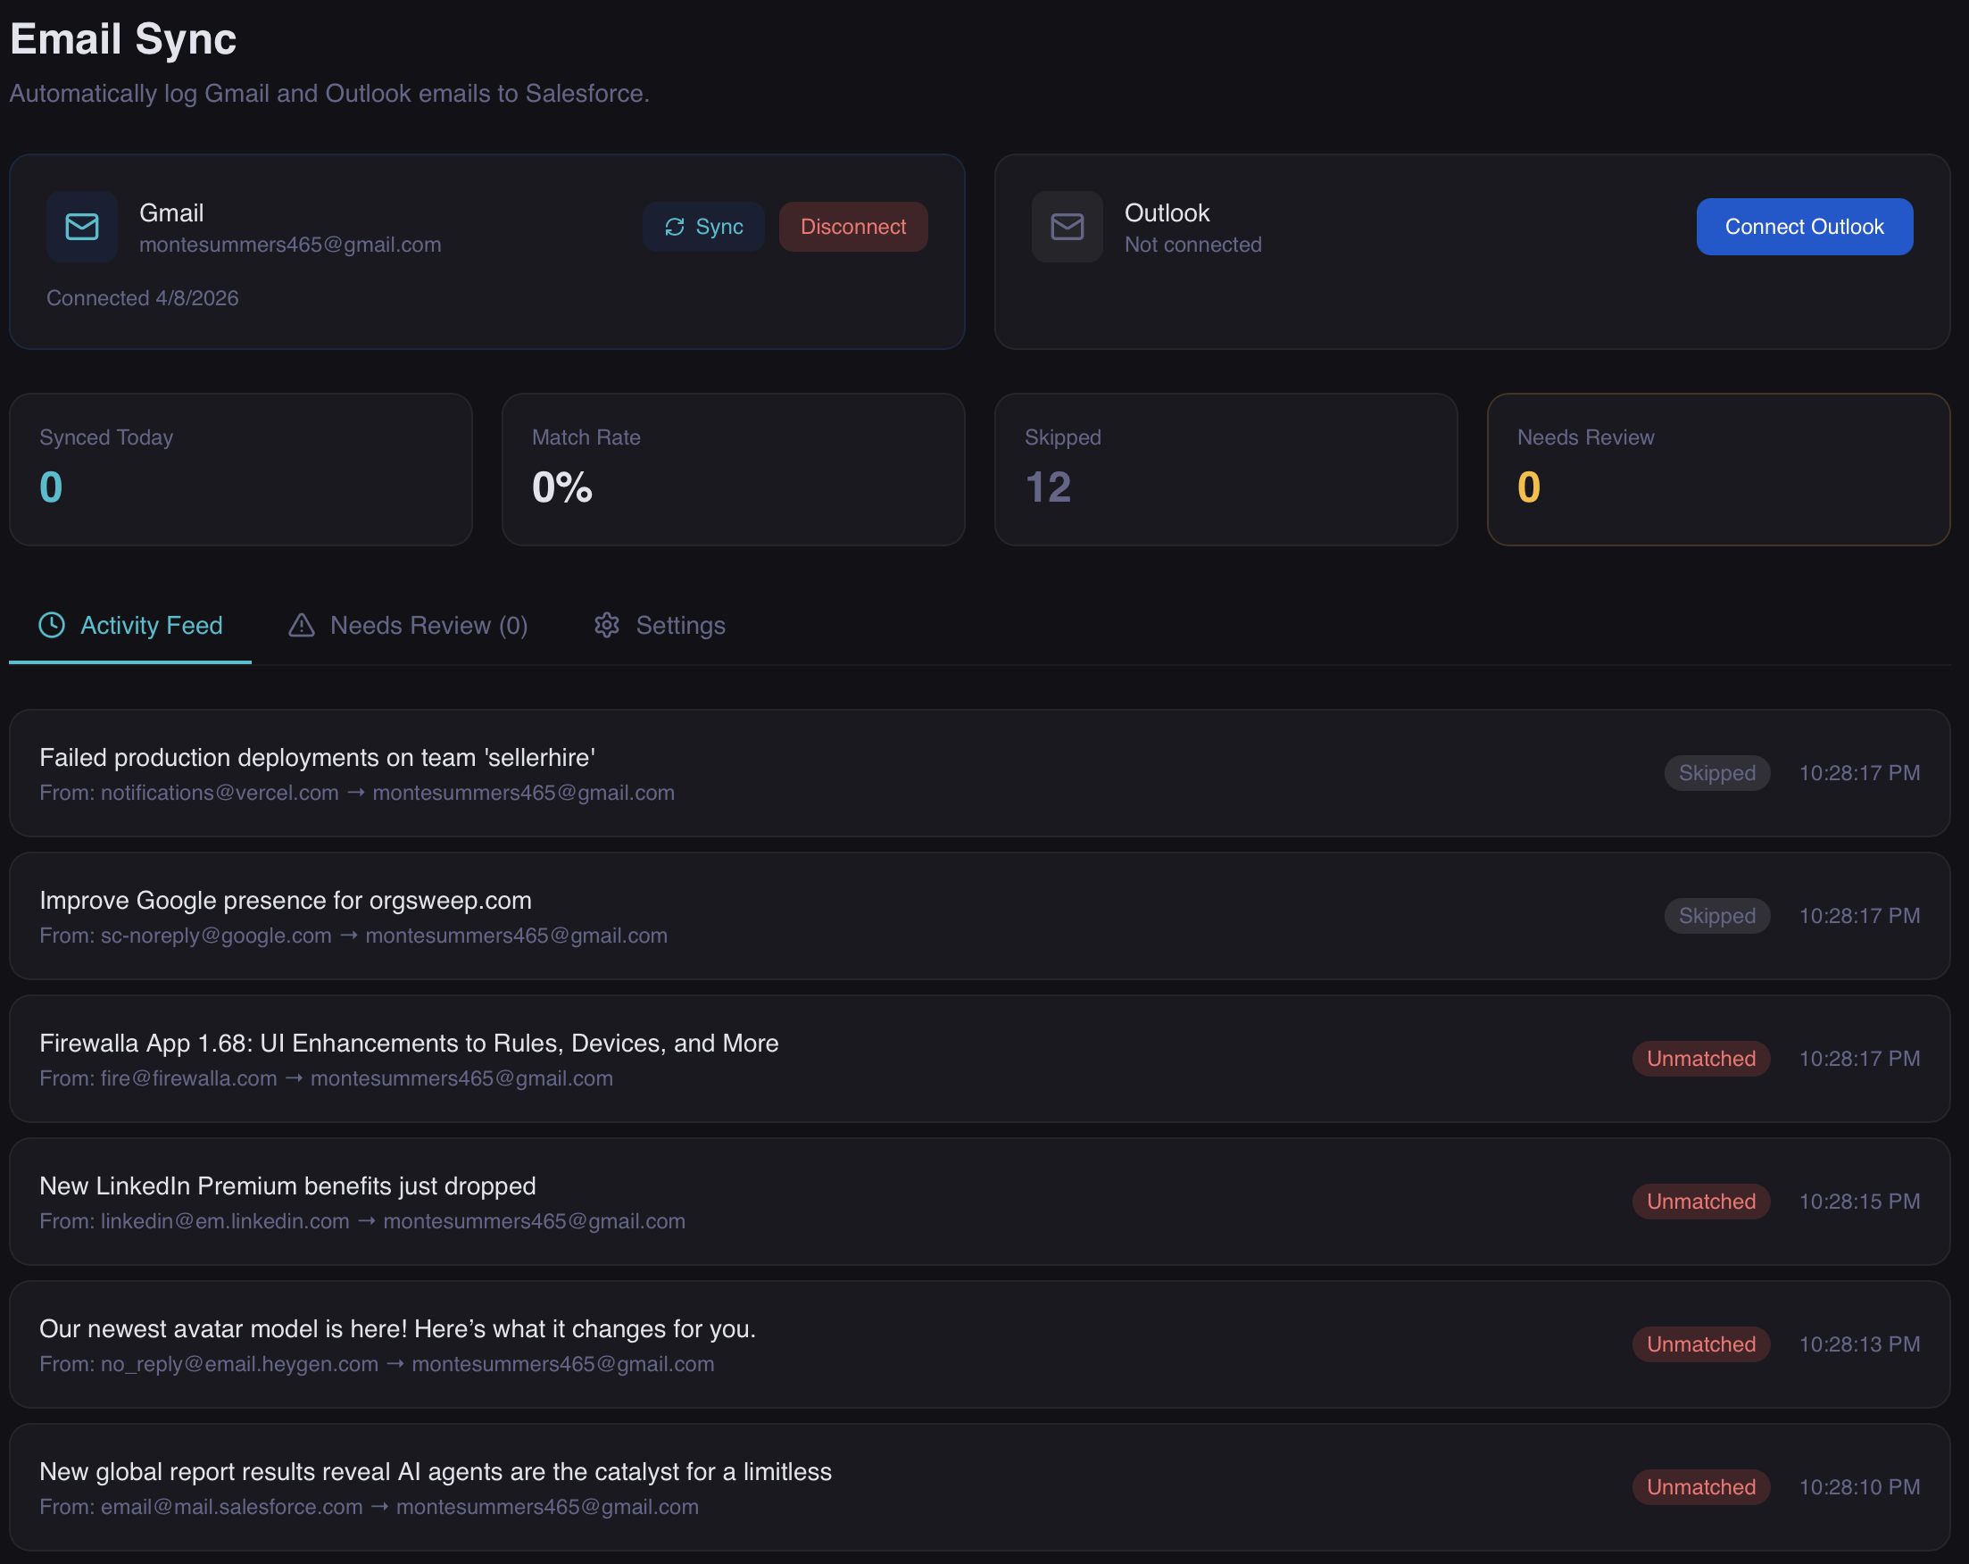
Task: Switch to the Needs Review (0) tab
Action: coord(428,625)
